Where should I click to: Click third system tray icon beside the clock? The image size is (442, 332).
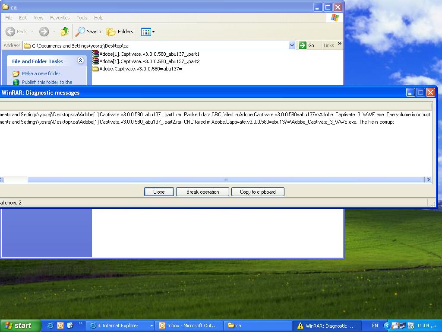click(x=411, y=326)
